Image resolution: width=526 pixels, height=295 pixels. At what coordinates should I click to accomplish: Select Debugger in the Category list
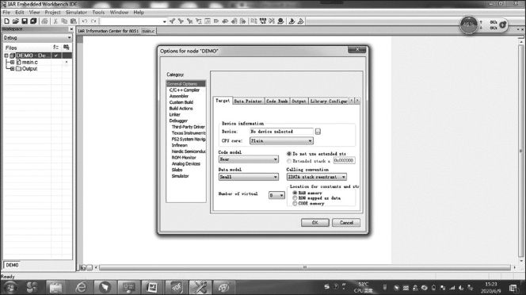click(x=178, y=121)
